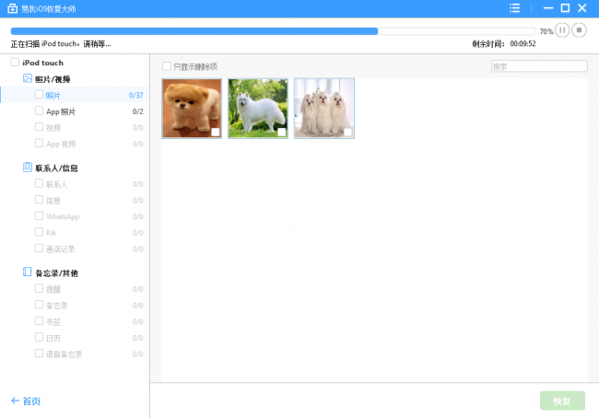Screen dimensions: 599x418
Task: Open the hamburger menu in the title bar
Action: click(x=514, y=8)
